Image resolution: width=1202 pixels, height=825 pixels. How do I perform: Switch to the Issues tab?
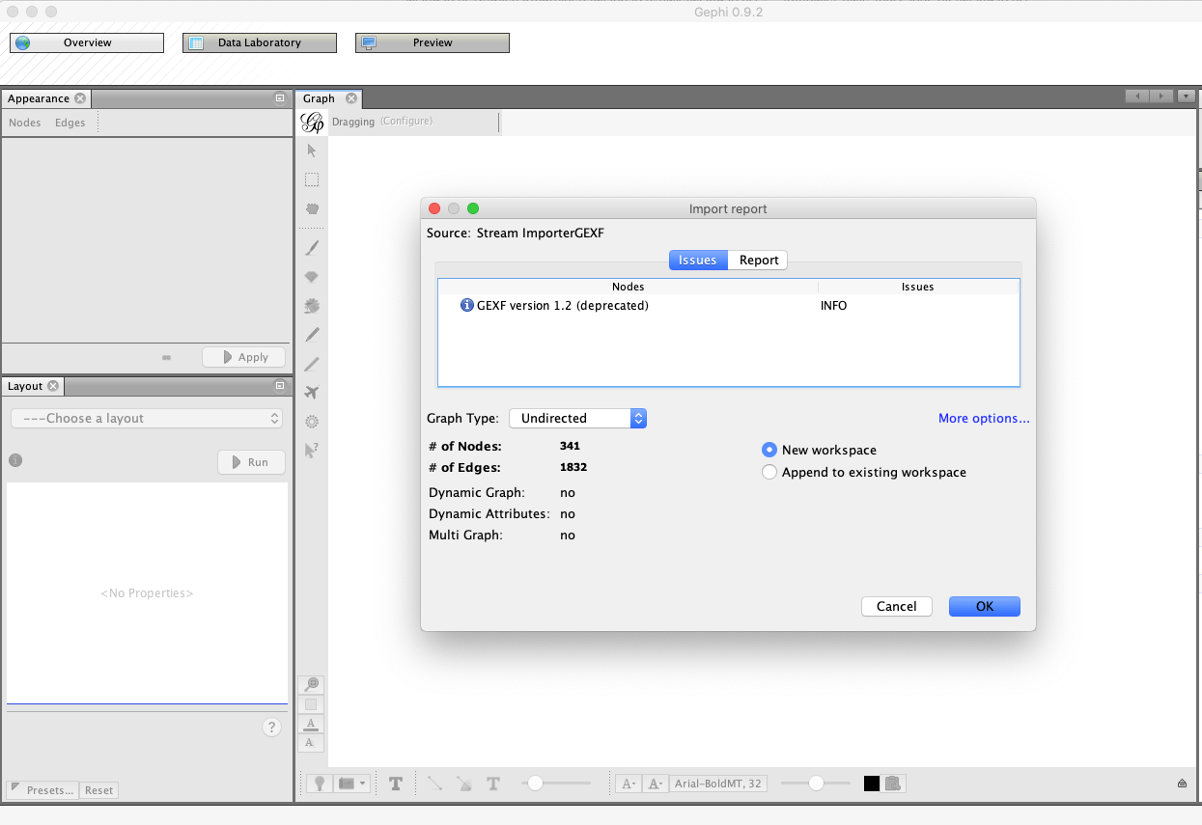point(698,260)
